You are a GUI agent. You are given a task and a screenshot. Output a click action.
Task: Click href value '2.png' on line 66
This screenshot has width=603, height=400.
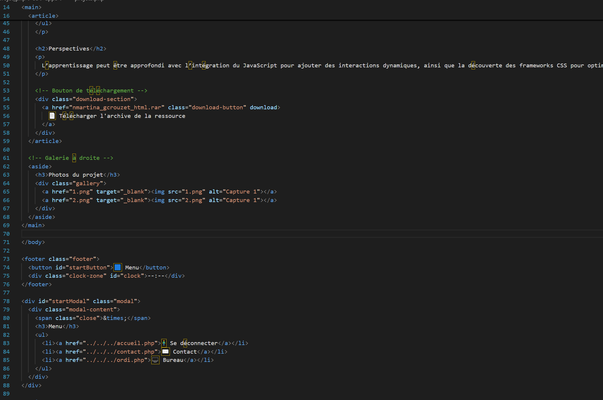coord(81,200)
